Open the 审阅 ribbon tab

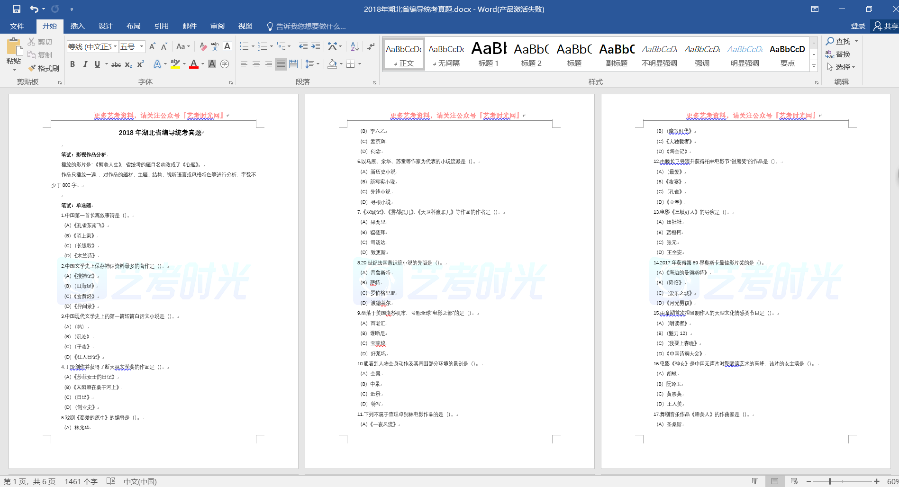click(218, 26)
